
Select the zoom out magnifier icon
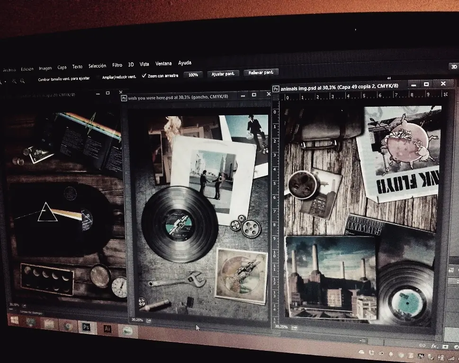[22, 81]
